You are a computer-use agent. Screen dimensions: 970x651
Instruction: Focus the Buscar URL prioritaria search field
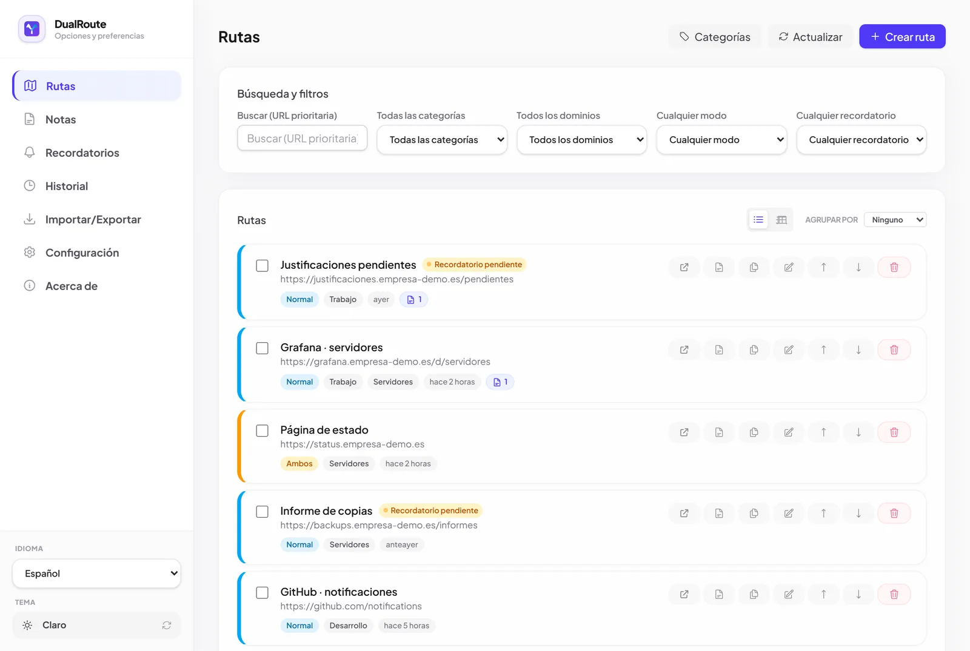pos(302,139)
